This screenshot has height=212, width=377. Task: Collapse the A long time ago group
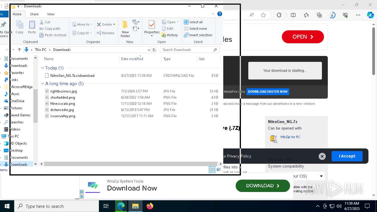[x=43, y=84]
